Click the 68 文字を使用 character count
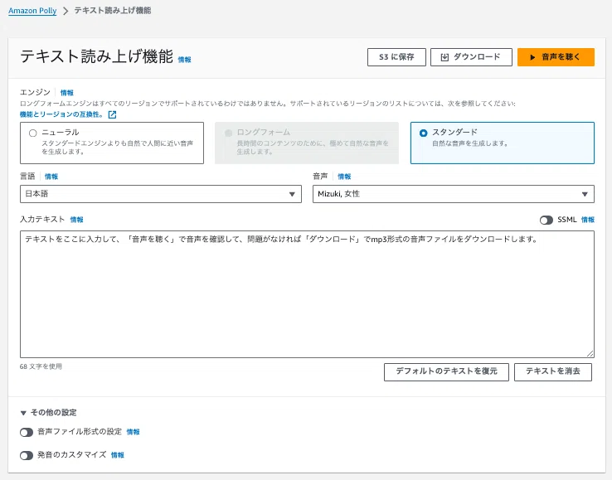The height and width of the screenshot is (480, 612). pyautogui.click(x=41, y=366)
